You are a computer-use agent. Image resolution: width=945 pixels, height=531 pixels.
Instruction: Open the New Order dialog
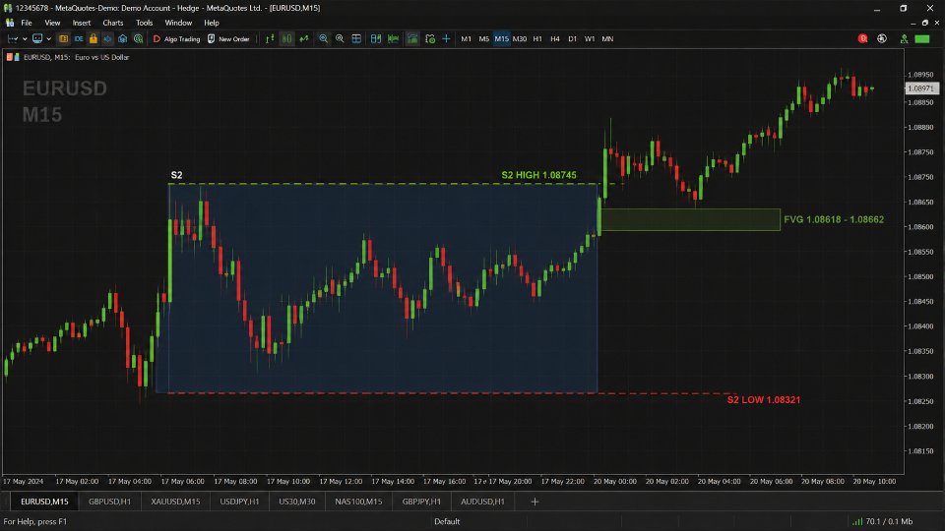(228, 38)
